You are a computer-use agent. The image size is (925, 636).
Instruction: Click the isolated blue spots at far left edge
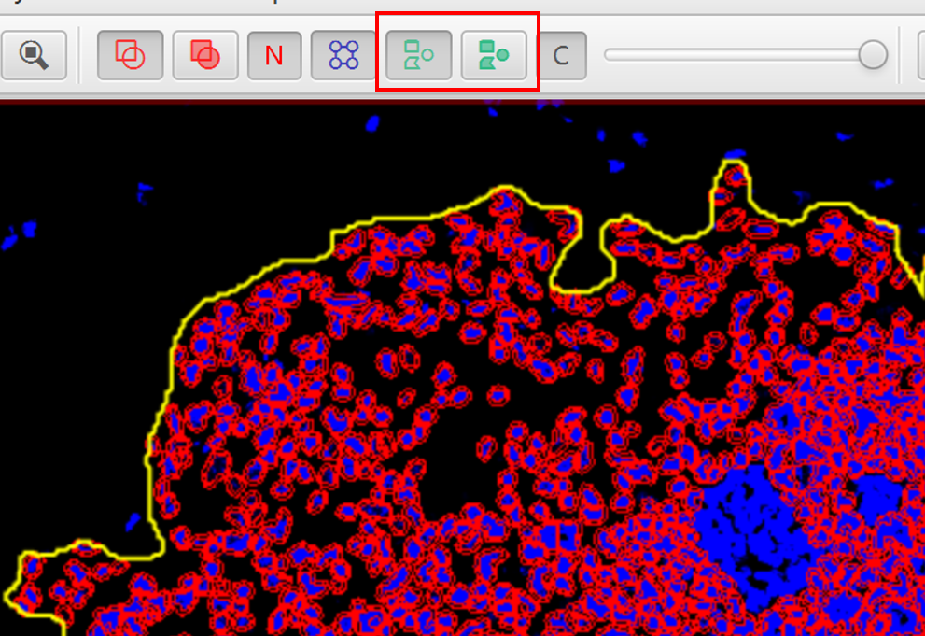[x=19, y=233]
